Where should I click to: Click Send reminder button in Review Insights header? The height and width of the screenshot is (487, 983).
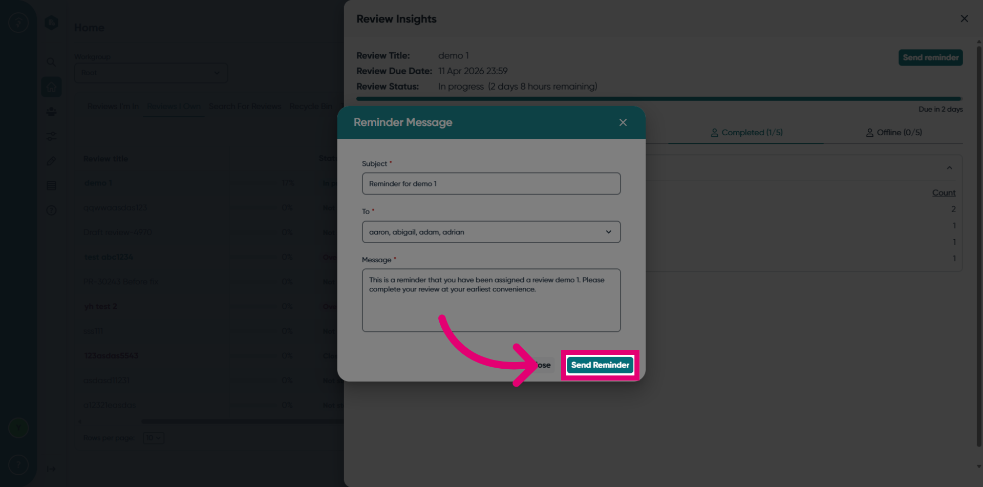(930, 57)
